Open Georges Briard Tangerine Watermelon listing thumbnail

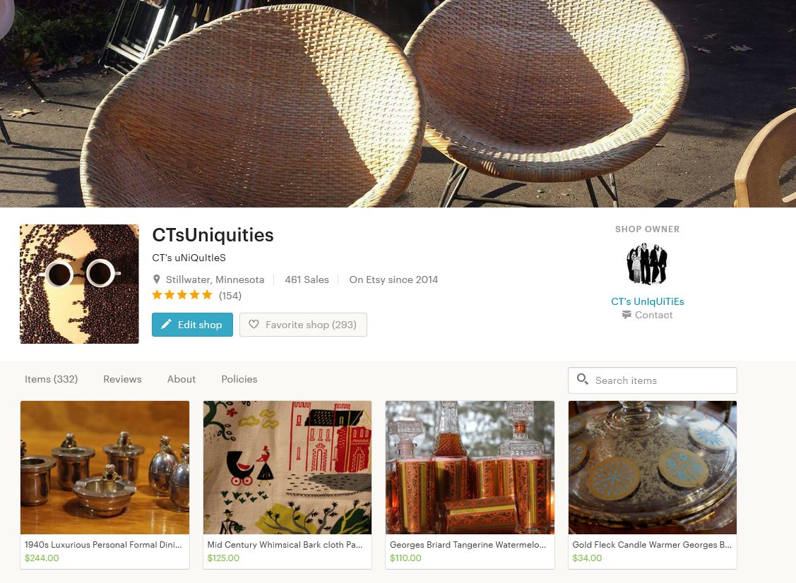[x=470, y=467]
